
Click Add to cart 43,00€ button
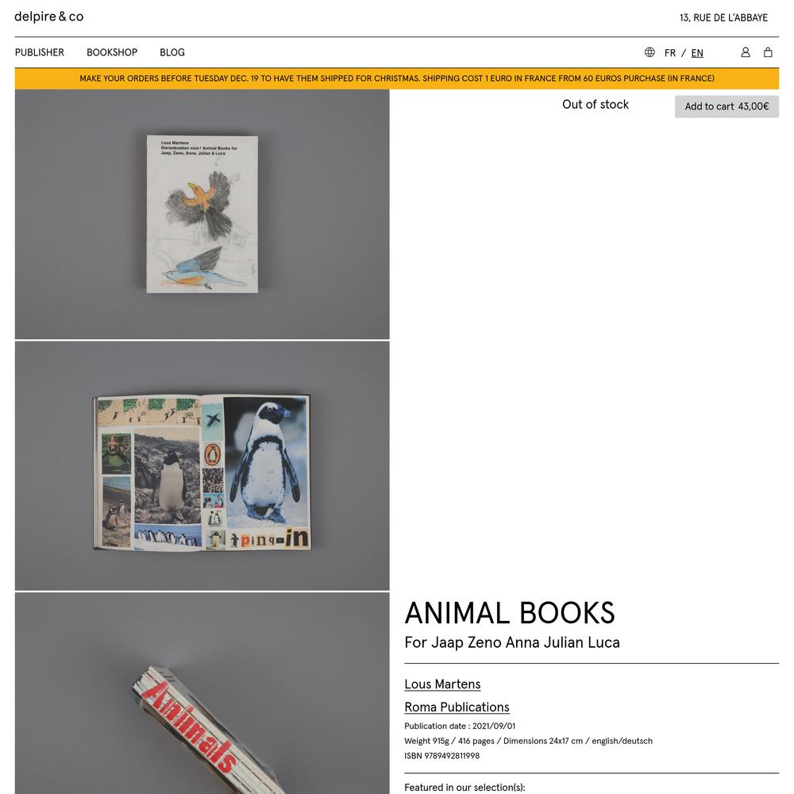point(727,106)
